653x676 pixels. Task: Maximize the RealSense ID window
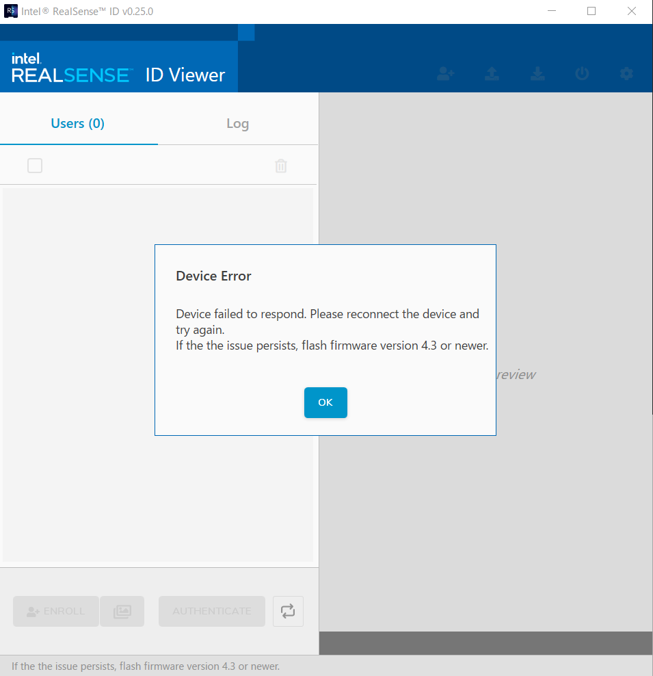(591, 11)
